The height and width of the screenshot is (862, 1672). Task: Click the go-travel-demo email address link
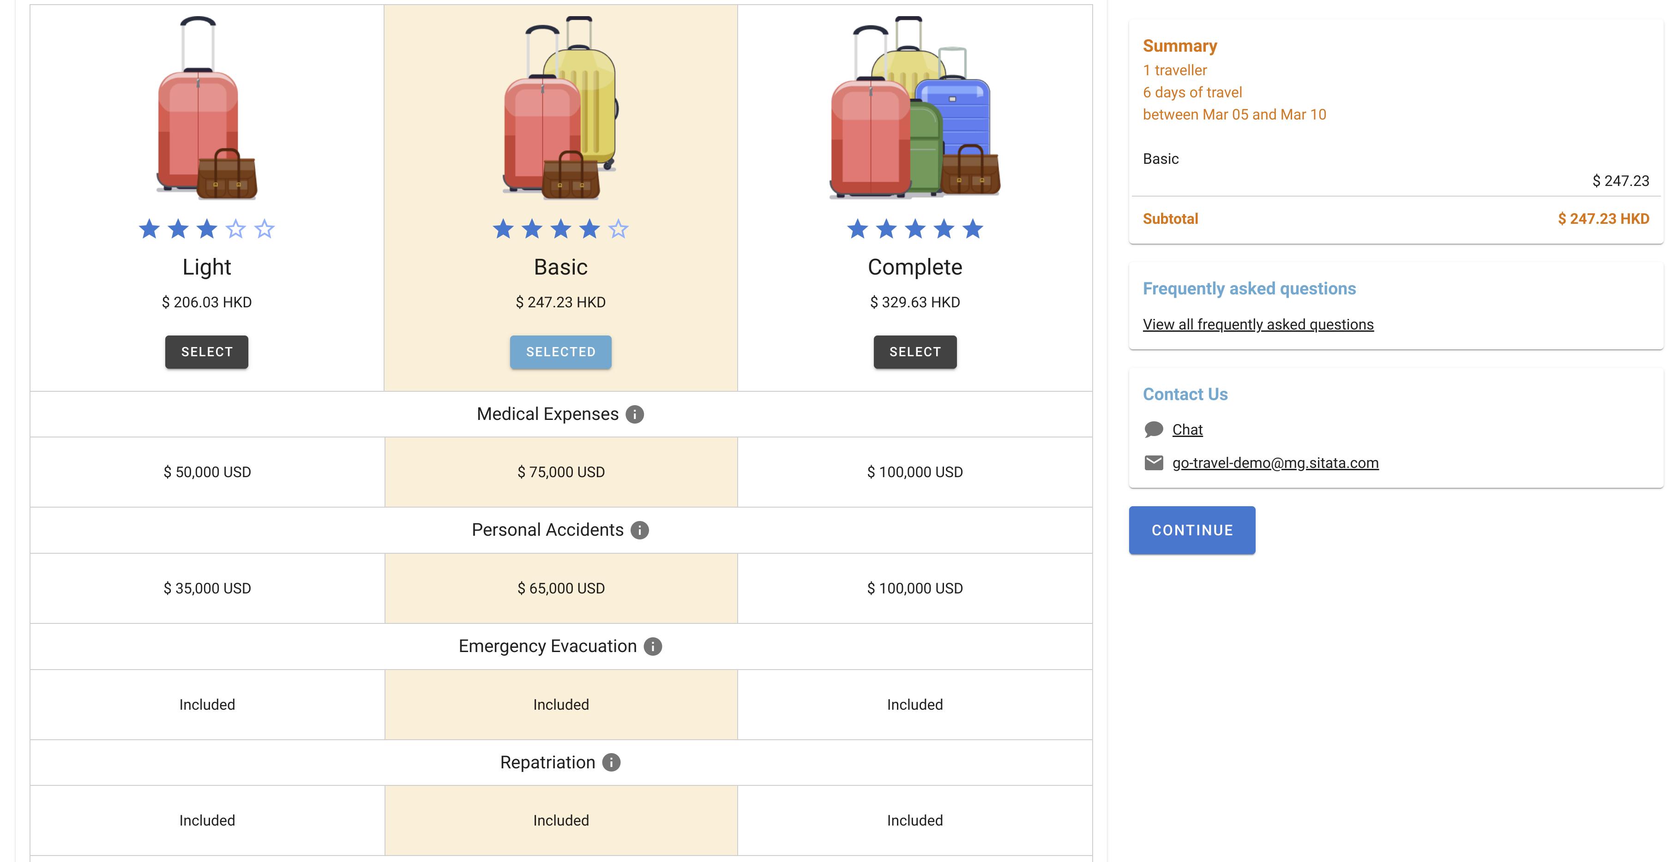(x=1275, y=463)
